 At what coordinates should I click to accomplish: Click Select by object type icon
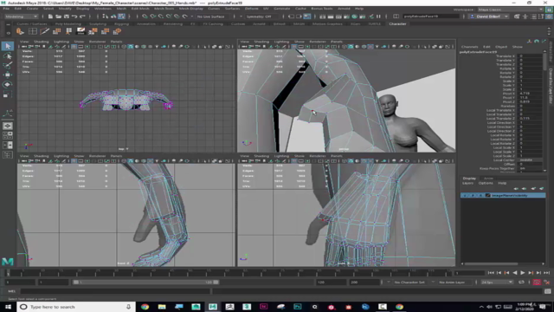(113, 16)
